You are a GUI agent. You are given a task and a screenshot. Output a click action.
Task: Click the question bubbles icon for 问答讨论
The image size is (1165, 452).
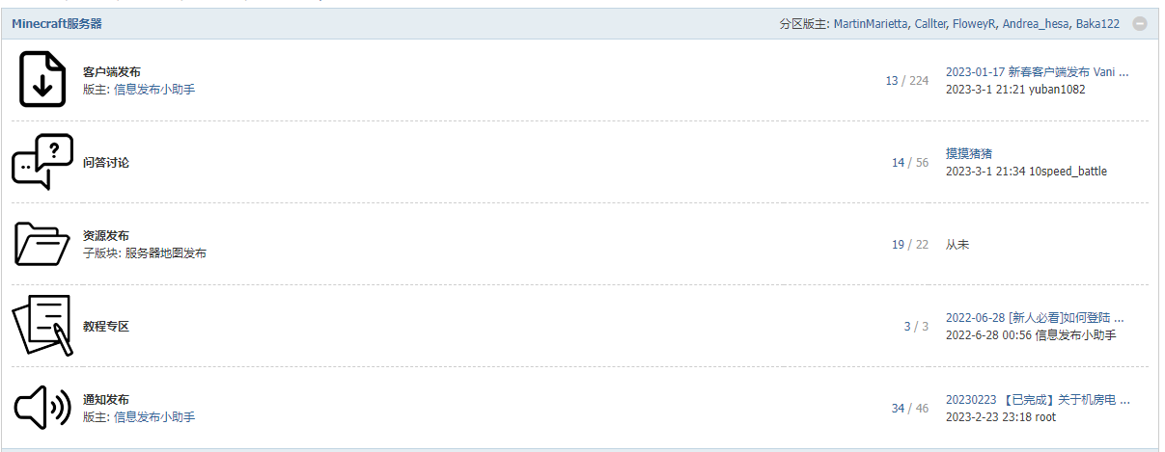[42, 162]
